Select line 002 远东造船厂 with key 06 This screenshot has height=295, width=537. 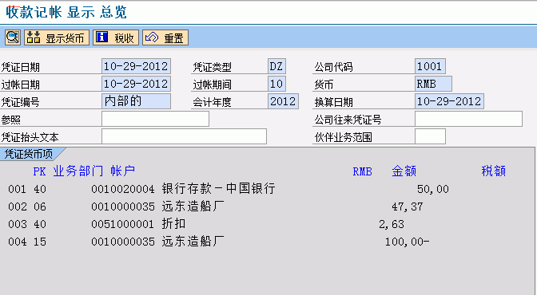click(216, 206)
